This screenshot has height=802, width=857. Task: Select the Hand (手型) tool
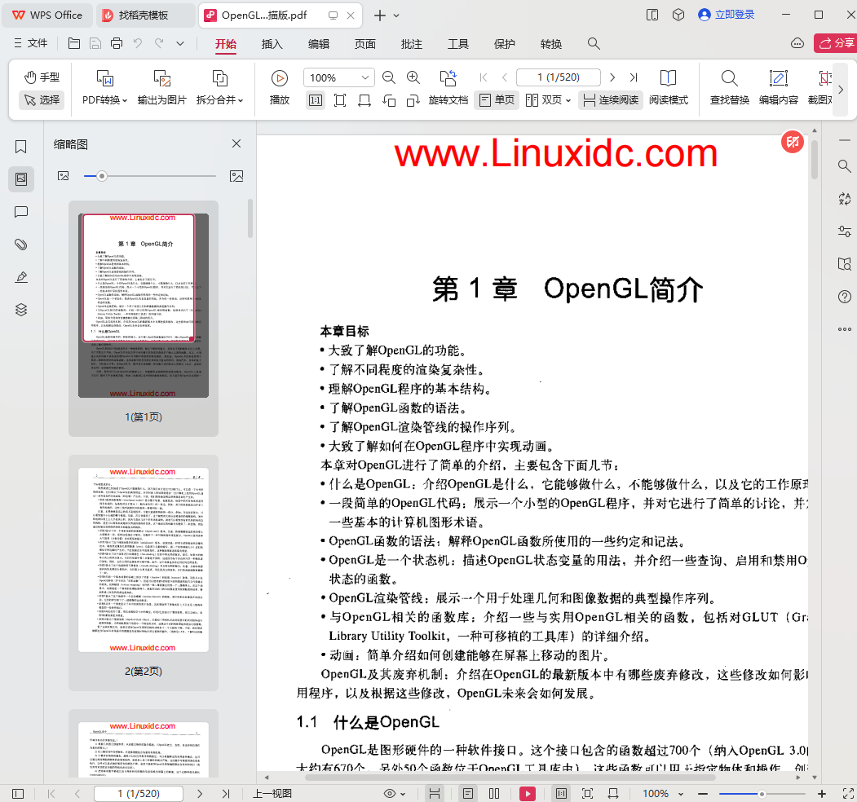(x=42, y=77)
